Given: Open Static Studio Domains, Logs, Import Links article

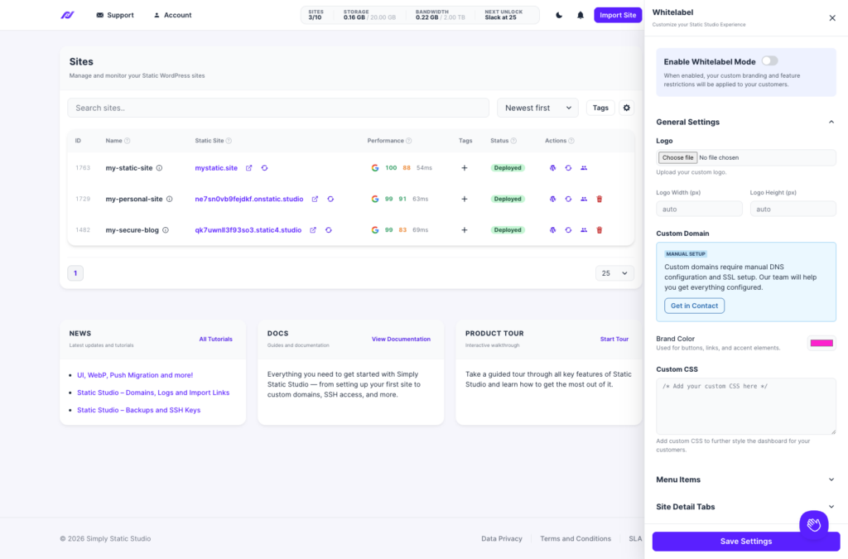Looking at the screenshot, I should tap(153, 393).
